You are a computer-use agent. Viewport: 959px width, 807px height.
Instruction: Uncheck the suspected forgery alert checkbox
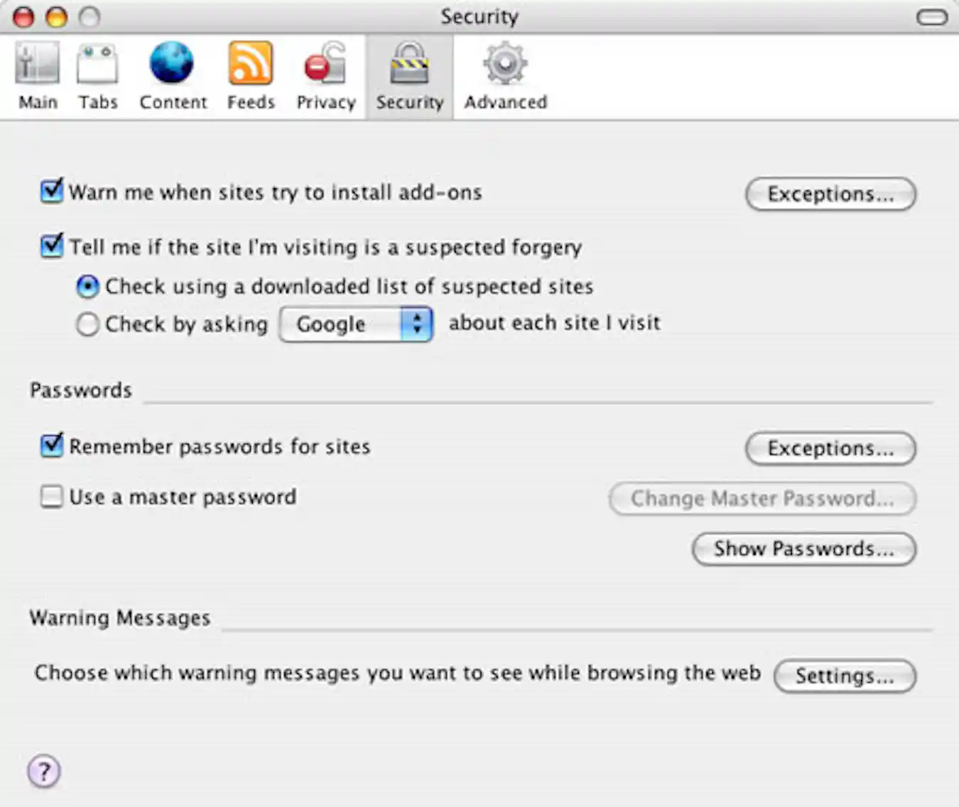click(52, 246)
